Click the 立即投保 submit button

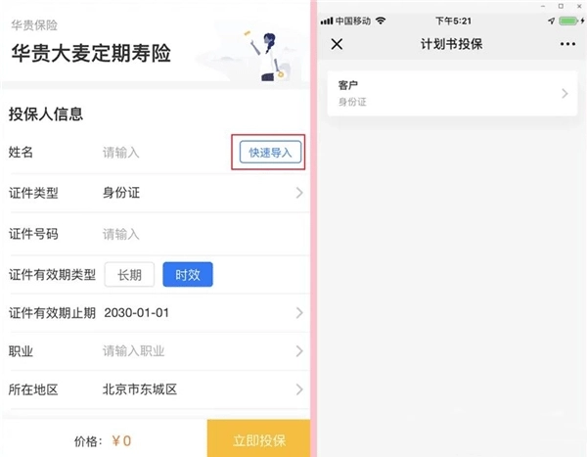[x=258, y=439]
